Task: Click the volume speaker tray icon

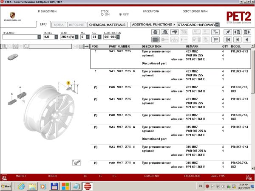Action: (x=224, y=186)
